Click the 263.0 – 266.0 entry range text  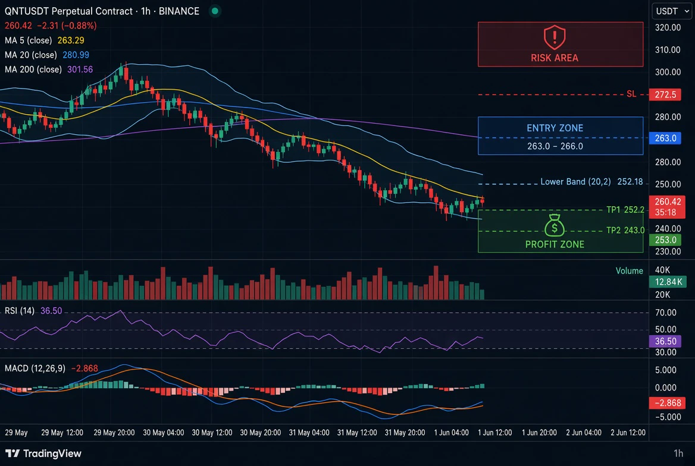pyautogui.click(x=555, y=146)
